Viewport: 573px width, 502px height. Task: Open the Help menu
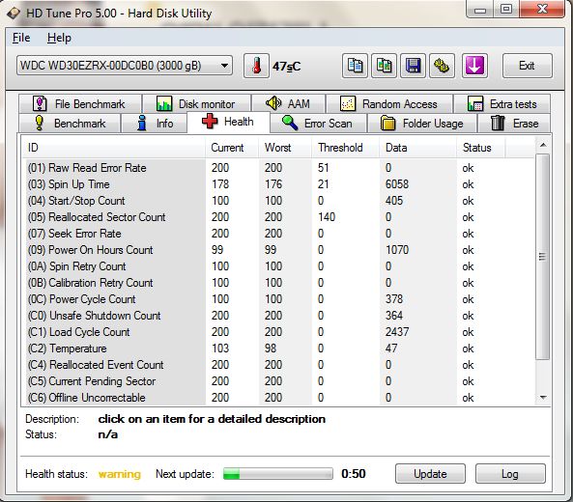(x=59, y=38)
